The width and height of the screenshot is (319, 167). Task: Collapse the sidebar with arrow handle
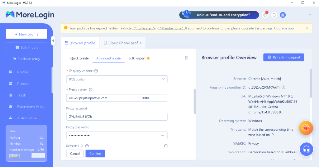[x=53, y=41]
